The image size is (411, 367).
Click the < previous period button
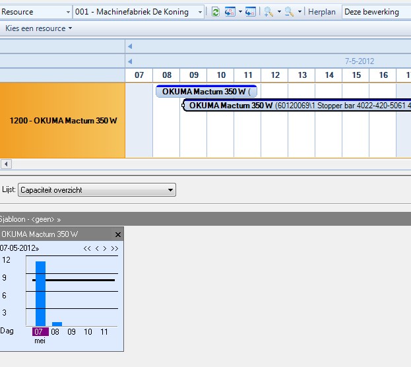coord(97,248)
